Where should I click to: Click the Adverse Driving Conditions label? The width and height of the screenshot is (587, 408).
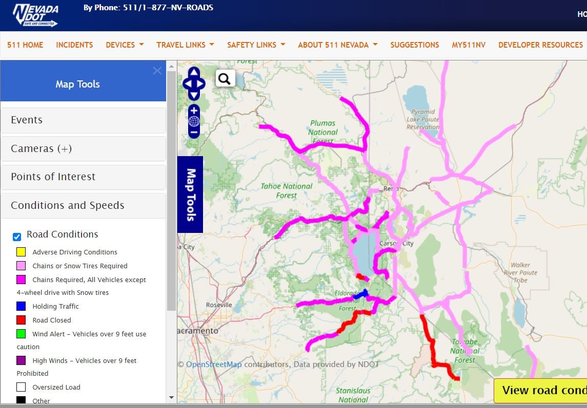75,252
